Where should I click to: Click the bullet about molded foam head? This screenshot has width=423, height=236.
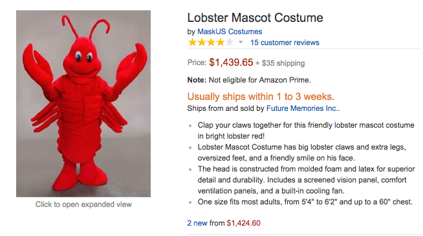tap(306, 180)
